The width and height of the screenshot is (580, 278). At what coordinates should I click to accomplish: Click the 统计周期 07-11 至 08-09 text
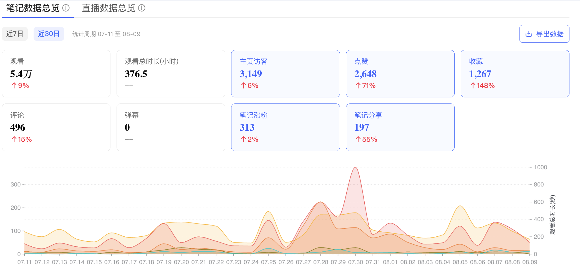tap(106, 34)
